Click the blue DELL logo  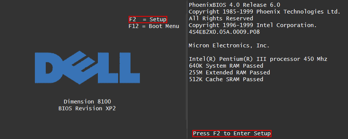tap(87, 68)
